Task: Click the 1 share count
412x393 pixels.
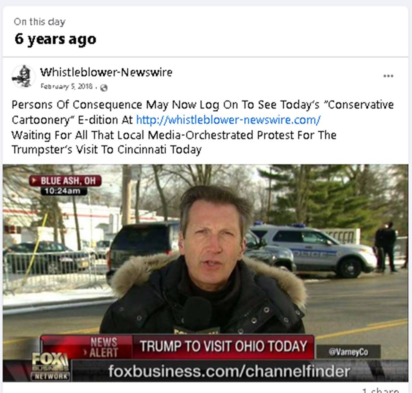Action: 381,390
